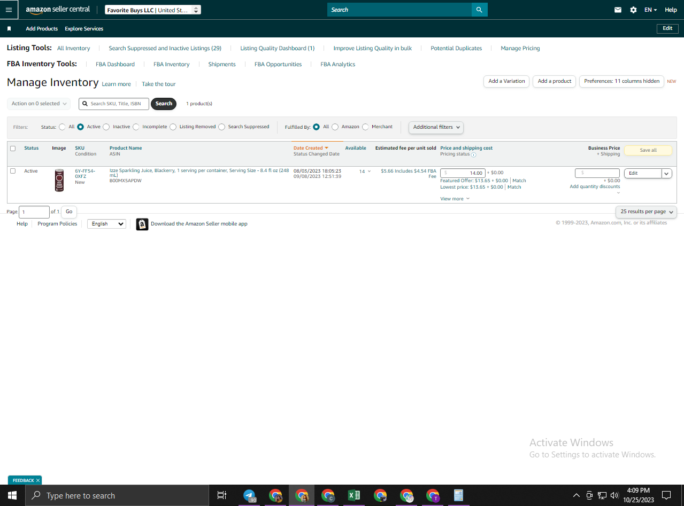
Task: Click the Business Price input field
Action: (597, 173)
